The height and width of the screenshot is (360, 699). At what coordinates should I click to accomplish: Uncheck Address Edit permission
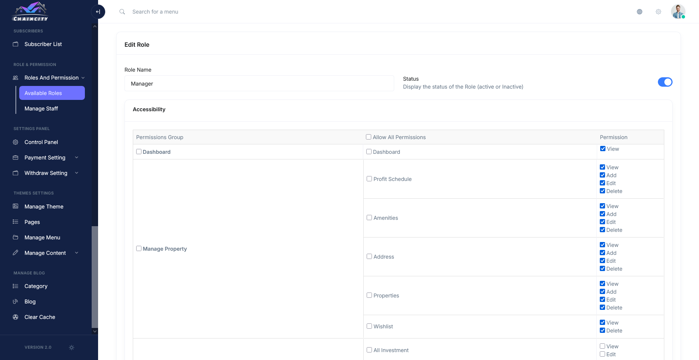[x=602, y=260]
